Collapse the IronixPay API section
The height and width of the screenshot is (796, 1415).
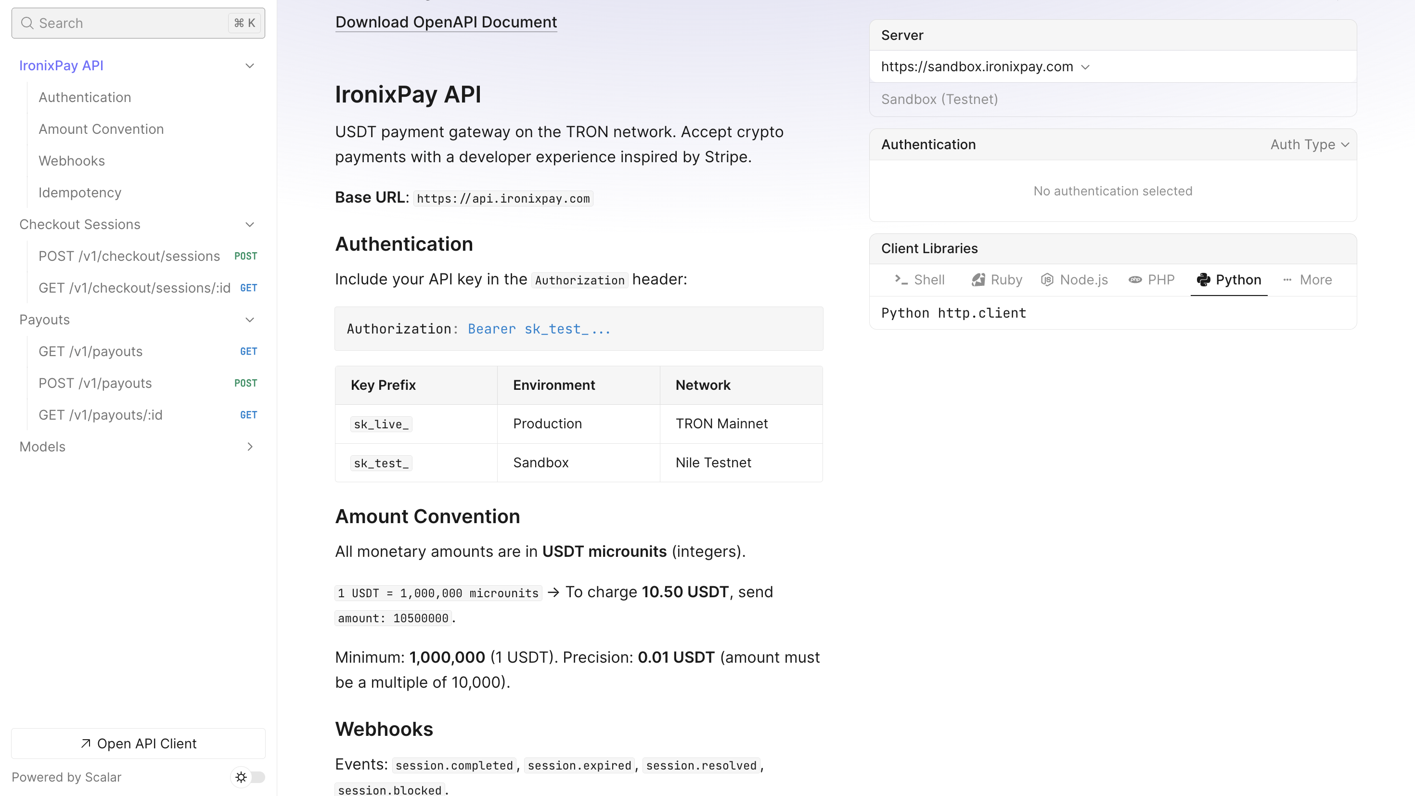250,65
